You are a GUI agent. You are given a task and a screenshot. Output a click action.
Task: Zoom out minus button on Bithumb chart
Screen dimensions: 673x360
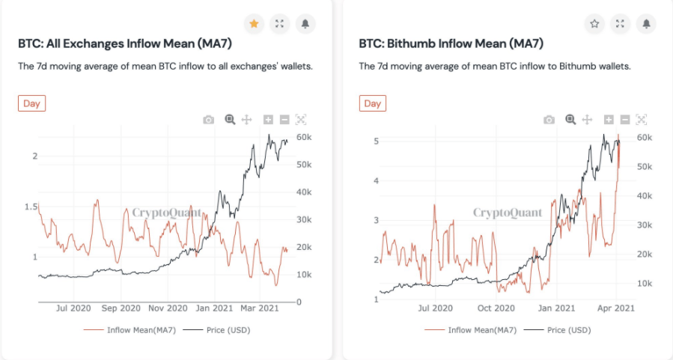click(625, 120)
